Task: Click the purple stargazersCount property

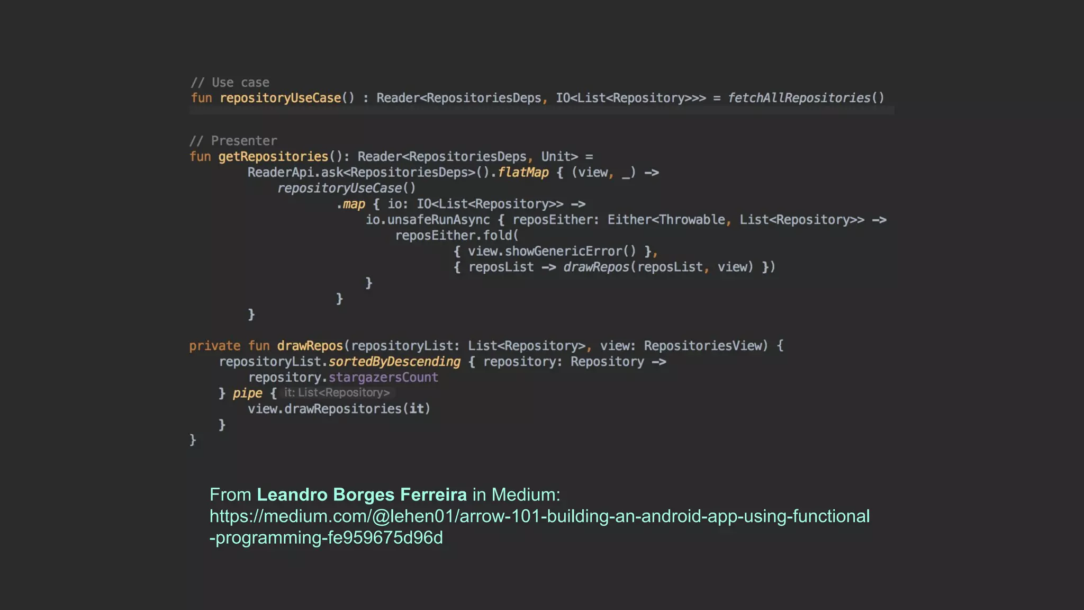Action: click(383, 378)
